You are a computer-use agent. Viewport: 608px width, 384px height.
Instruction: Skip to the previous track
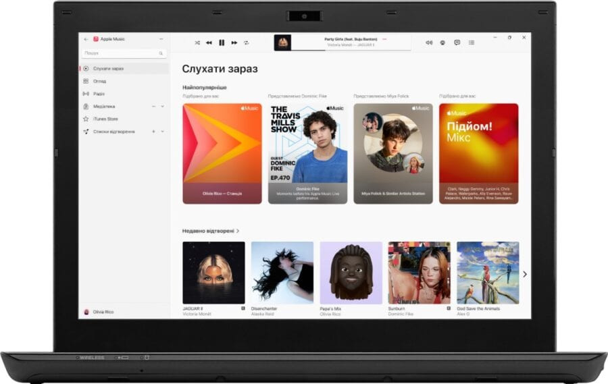tap(209, 43)
